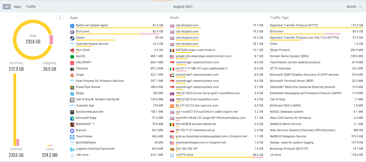Screen dimensions: 366x162
Task: Click the flag beside net-37-117-188-147.cust.vodafonedsl.it
Action: click(x=172, y=69)
